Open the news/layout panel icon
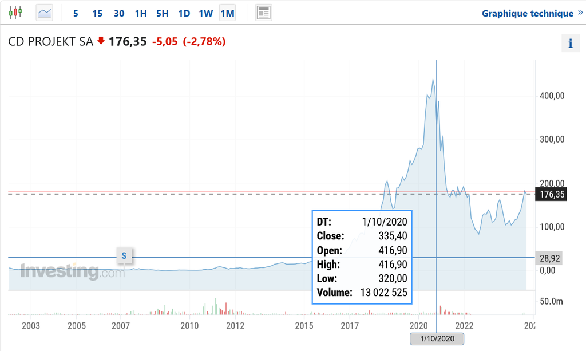The height and width of the screenshot is (351, 586). click(x=263, y=13)
